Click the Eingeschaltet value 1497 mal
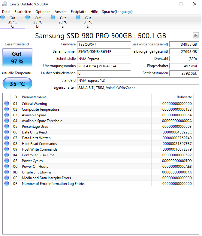This screenshot has width=202, height=236. 184,66
